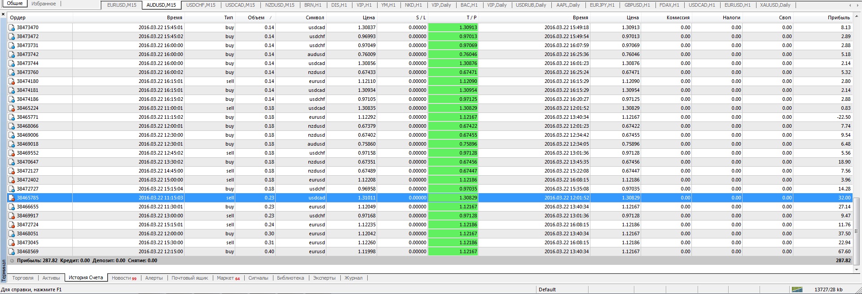
Task: Click the sell order icon for order 38472402
Action: 12,180
